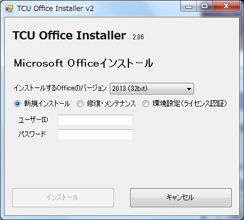This screenshot has height=220, width=244.
Task: Click the 2.06 version label
Action: 138,37
